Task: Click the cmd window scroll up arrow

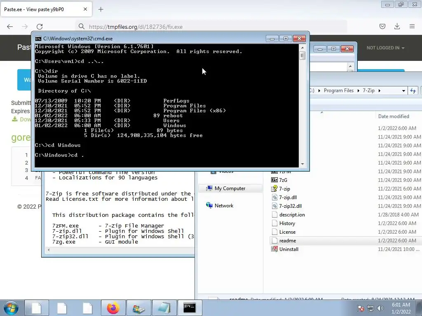Action: coord(302,48)
